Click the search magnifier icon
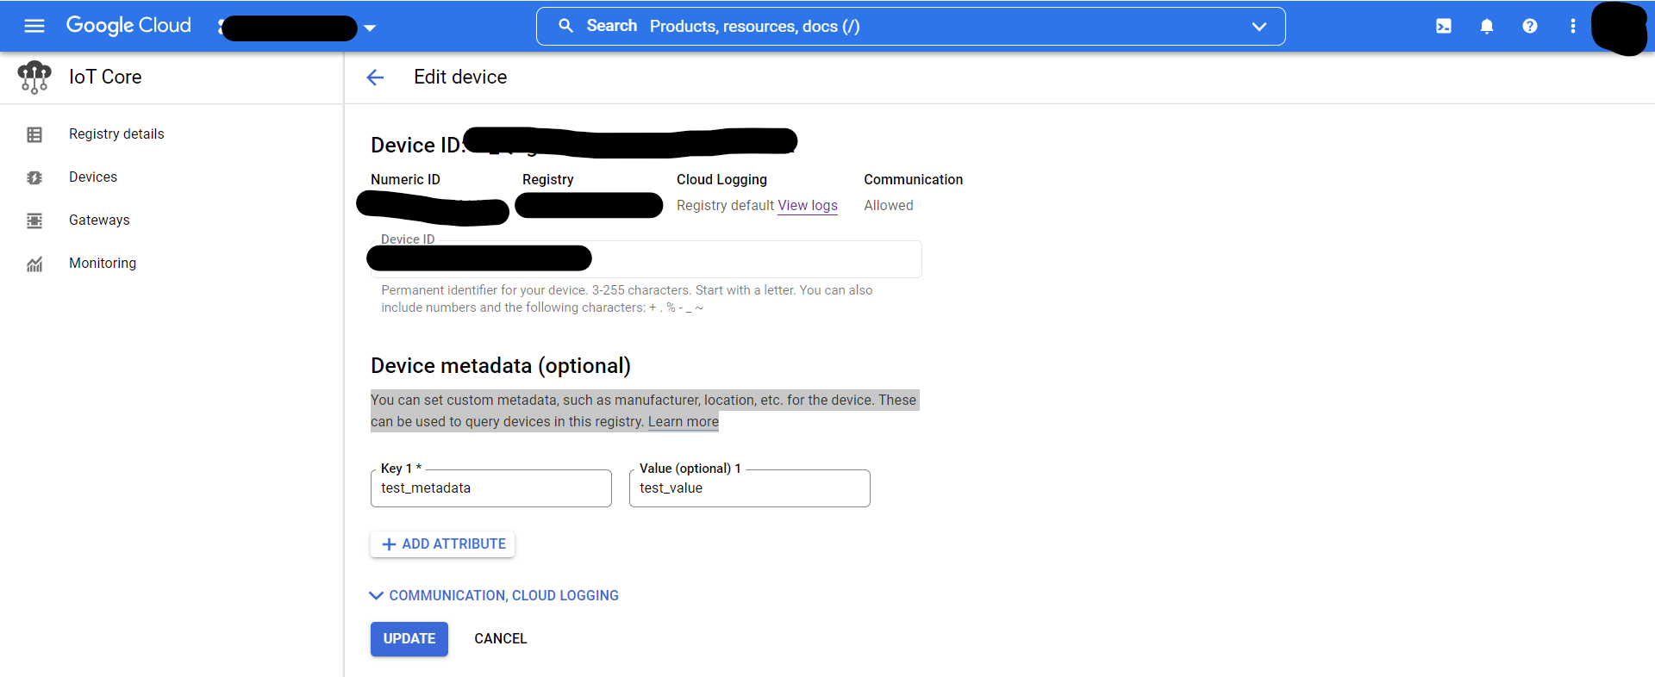The height and width of the screenshot is (677, 1655). click(x=566, y=26)
